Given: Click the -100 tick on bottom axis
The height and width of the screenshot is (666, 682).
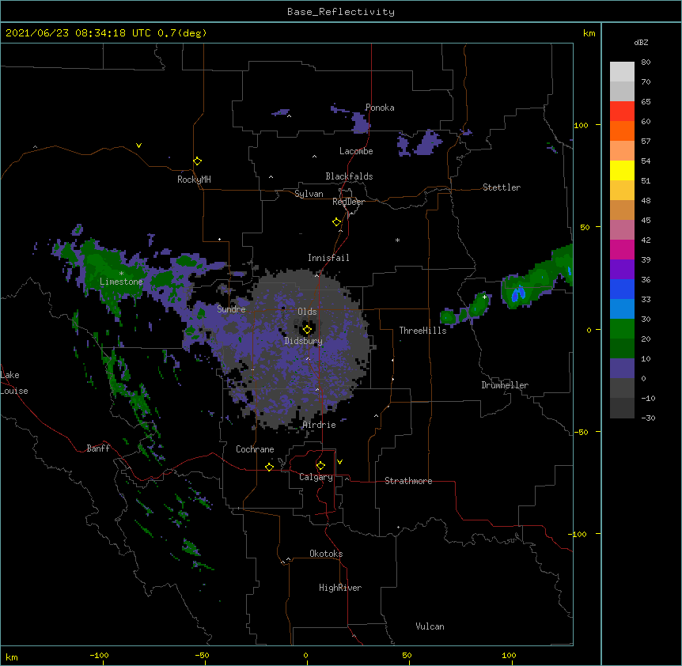Looking at the screenshot, I should [99, 655].
